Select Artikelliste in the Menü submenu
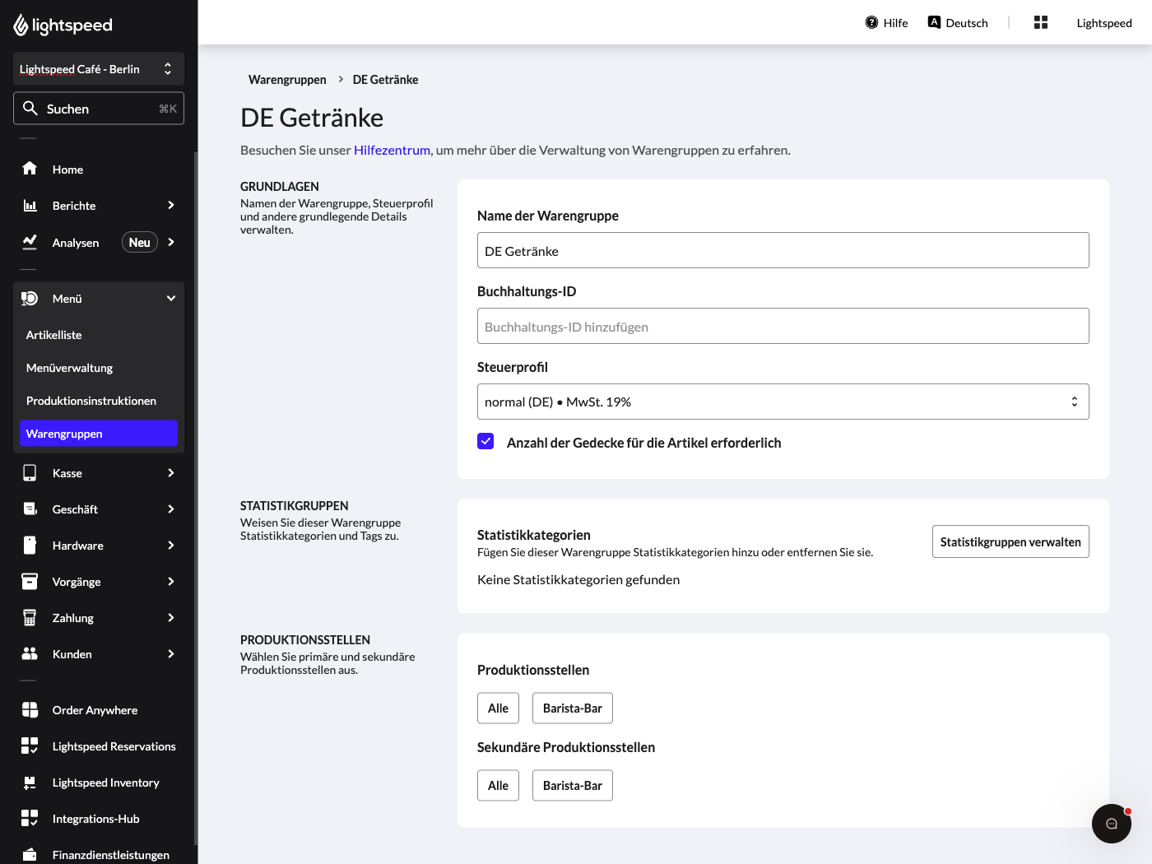This screenshot has width=1152, height=864. click(99, 335)
